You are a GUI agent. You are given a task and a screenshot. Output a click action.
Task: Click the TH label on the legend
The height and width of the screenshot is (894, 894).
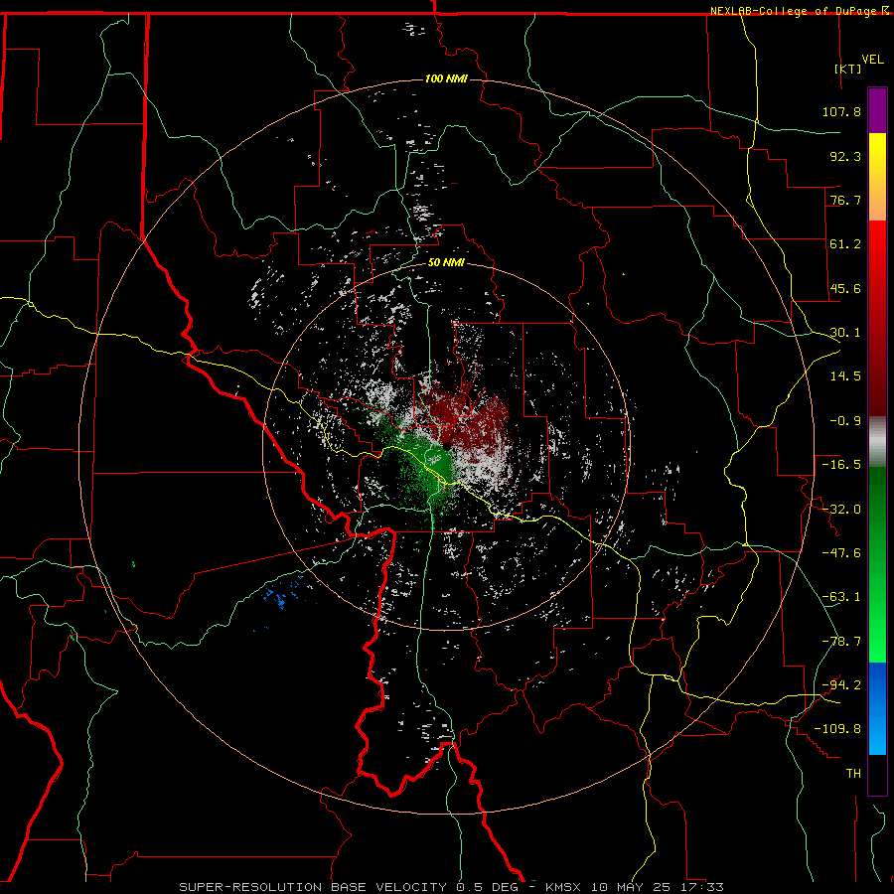(x=853, y=773)
